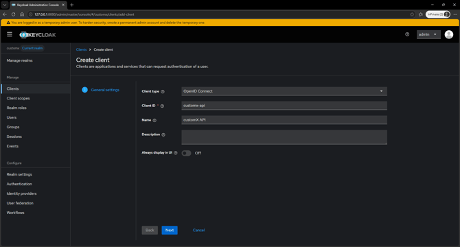
Task: Click into the Client ID input field
Action: 284,106
